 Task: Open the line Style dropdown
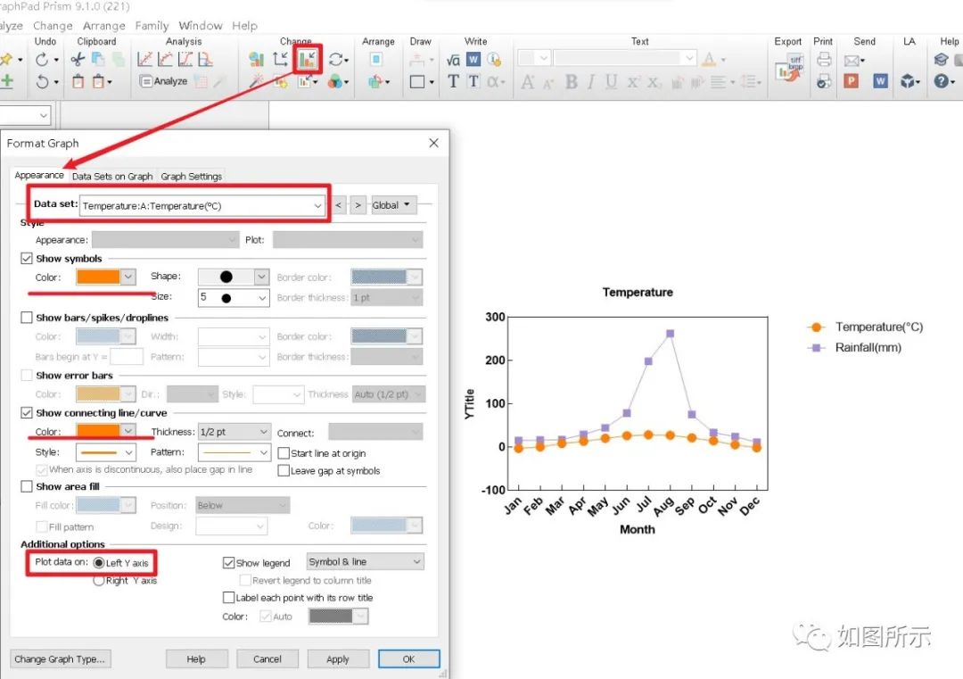pos(105,453)
